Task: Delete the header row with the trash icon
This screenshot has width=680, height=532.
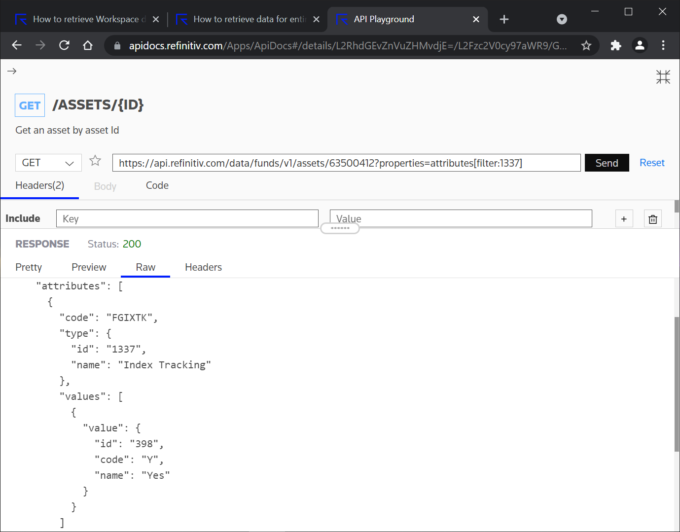Action: point(653,219)
